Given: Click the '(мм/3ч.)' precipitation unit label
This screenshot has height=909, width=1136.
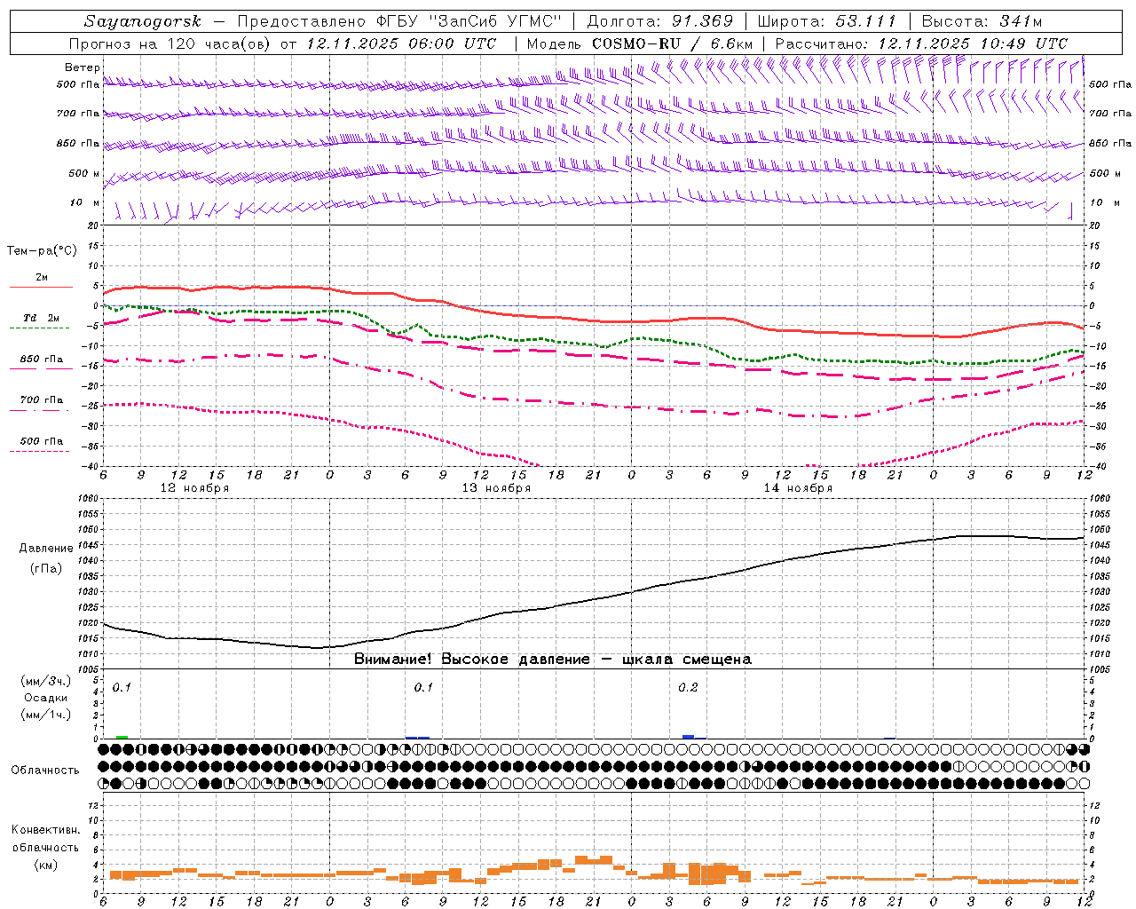Looking at the screenshot, I should click(46, 682).
